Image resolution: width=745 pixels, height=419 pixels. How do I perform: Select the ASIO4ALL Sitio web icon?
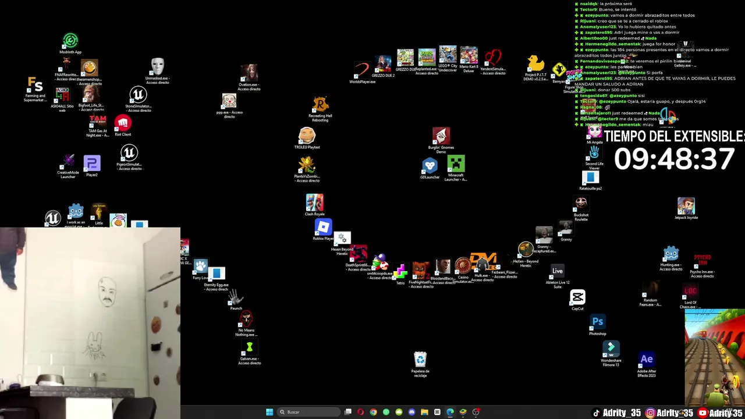pyautogui.click(x=62, y=100)
